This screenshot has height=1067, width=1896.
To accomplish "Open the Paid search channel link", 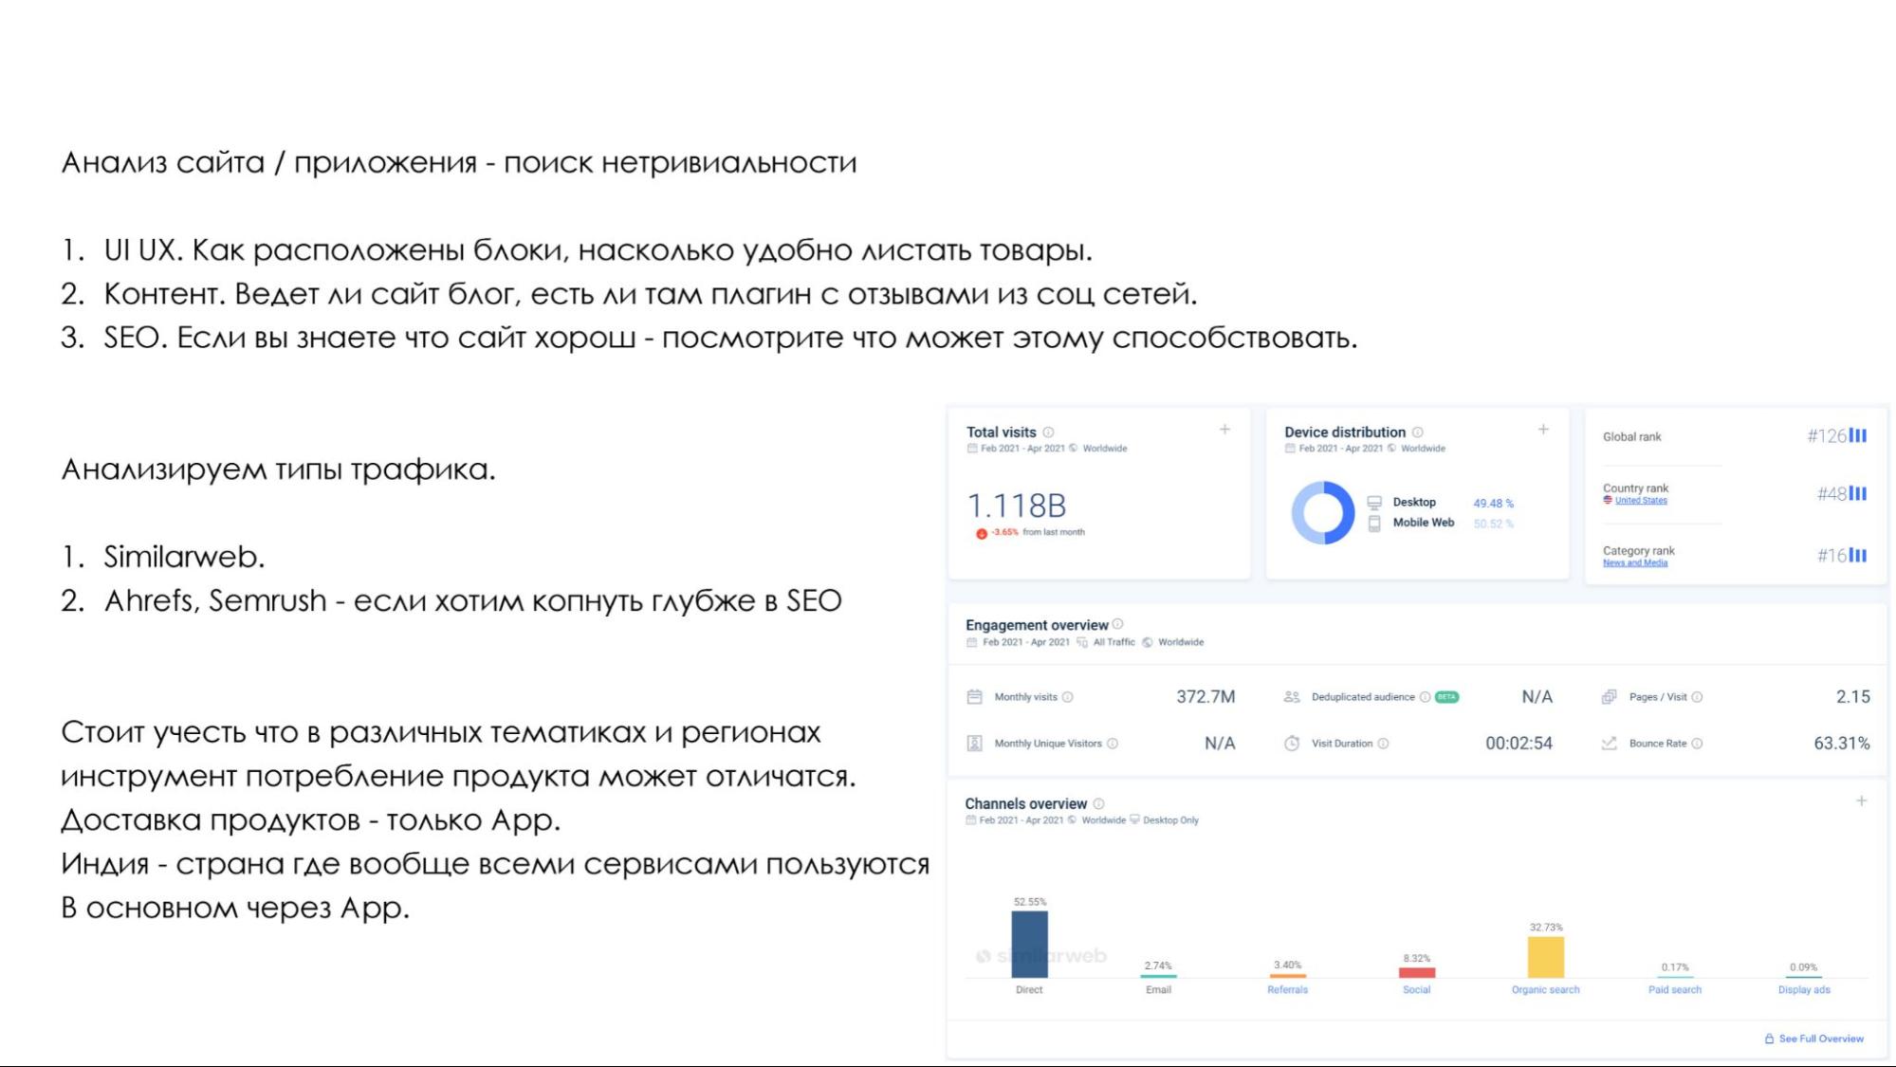I will [1674, 990].
